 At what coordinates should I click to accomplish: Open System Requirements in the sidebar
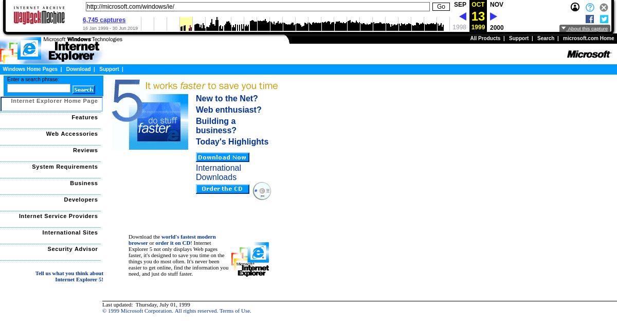pyautogui.click(x=65, y=167)
